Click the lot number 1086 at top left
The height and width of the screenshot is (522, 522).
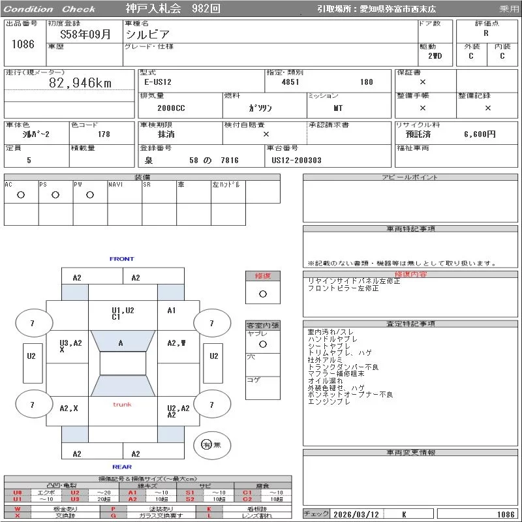pos(23,44)
